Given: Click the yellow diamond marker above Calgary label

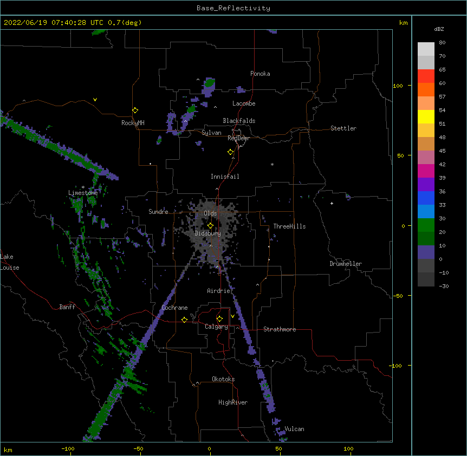Looking at the screenshot, I should tap(219, 319).
